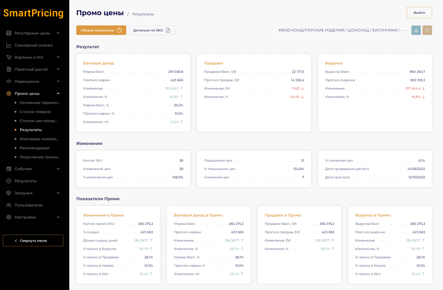The image size is (443, 290).
Task: Open Рекомендации submenu item
Action: pos(34,148)
